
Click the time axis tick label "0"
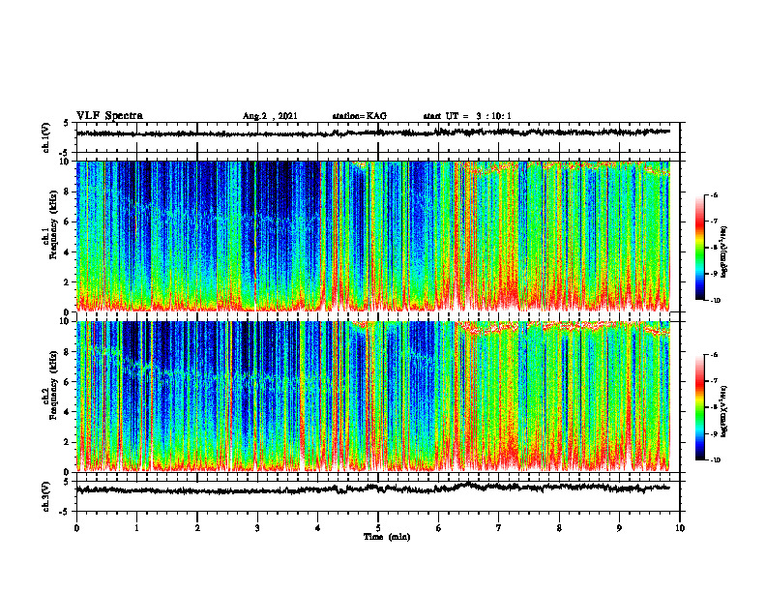(76, 528)
